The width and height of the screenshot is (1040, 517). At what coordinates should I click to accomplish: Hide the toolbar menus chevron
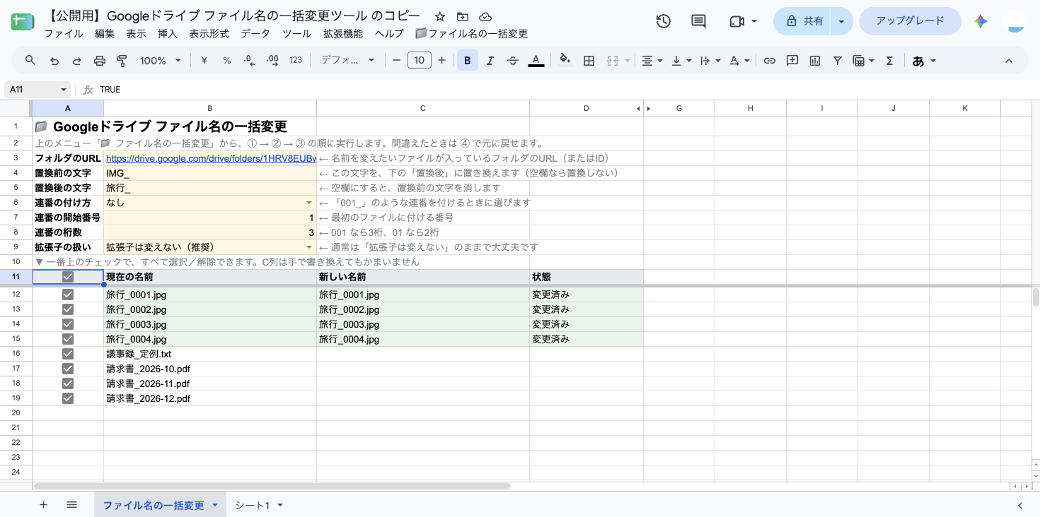[x=1009, y=61]
